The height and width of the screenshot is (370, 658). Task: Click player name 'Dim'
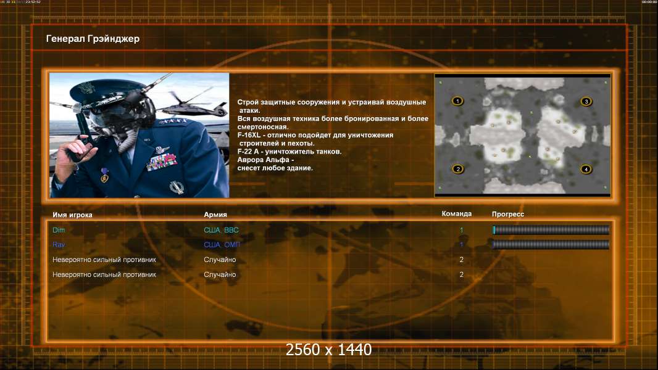59,230
